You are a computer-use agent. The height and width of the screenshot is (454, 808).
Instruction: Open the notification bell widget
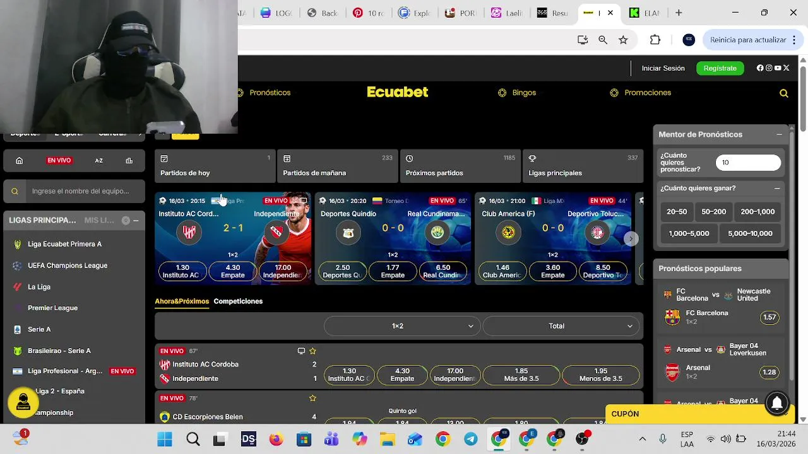coord(777,403)
